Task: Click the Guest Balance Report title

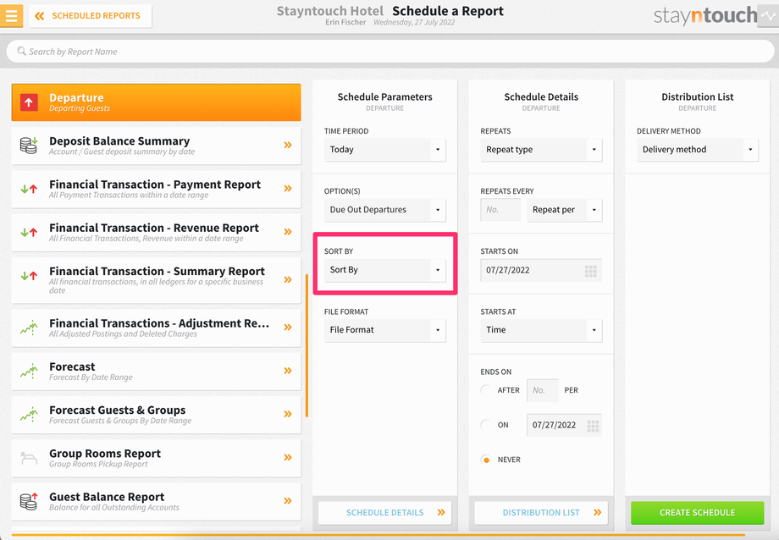Action: pyautogui.click(x=107, y=497)
